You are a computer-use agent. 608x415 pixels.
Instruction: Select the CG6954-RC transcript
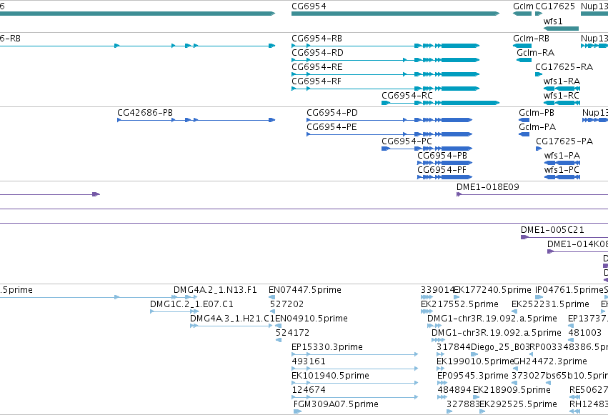441,103
